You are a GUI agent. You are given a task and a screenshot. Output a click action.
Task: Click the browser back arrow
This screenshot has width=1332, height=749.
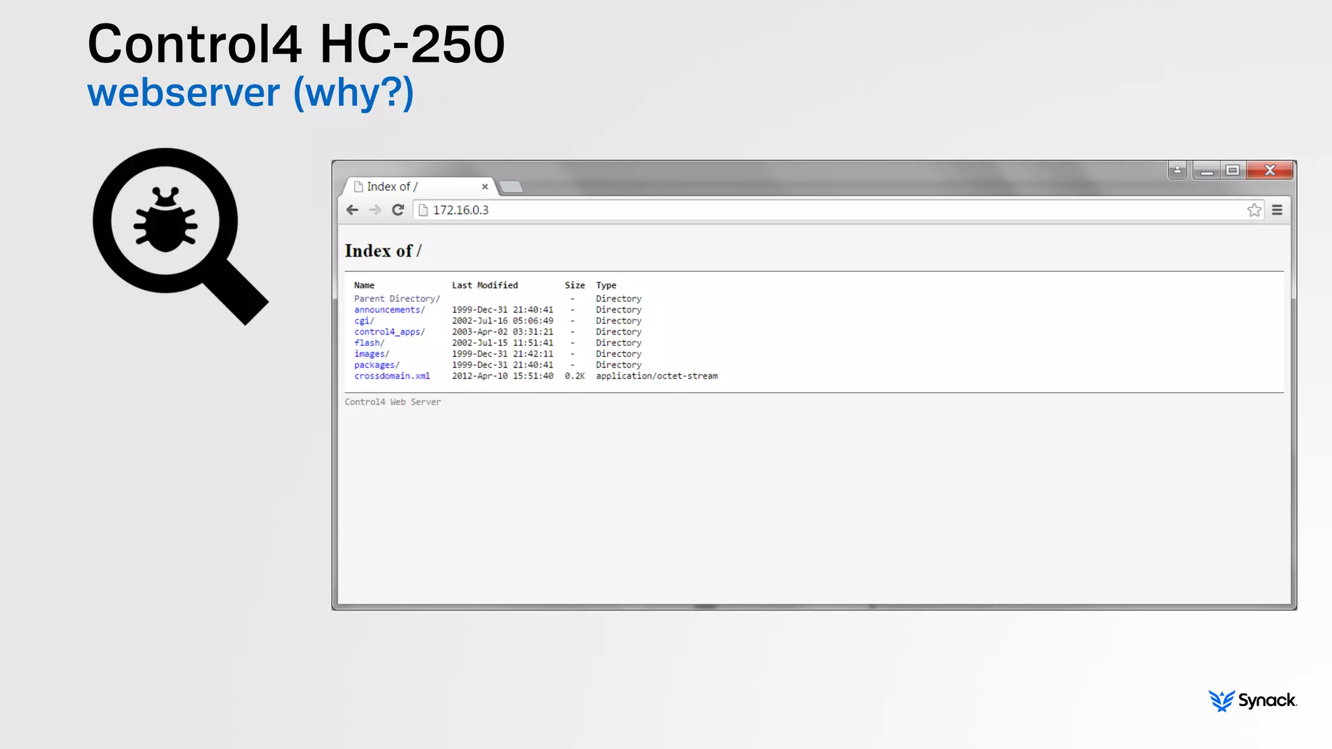[352, 210]
